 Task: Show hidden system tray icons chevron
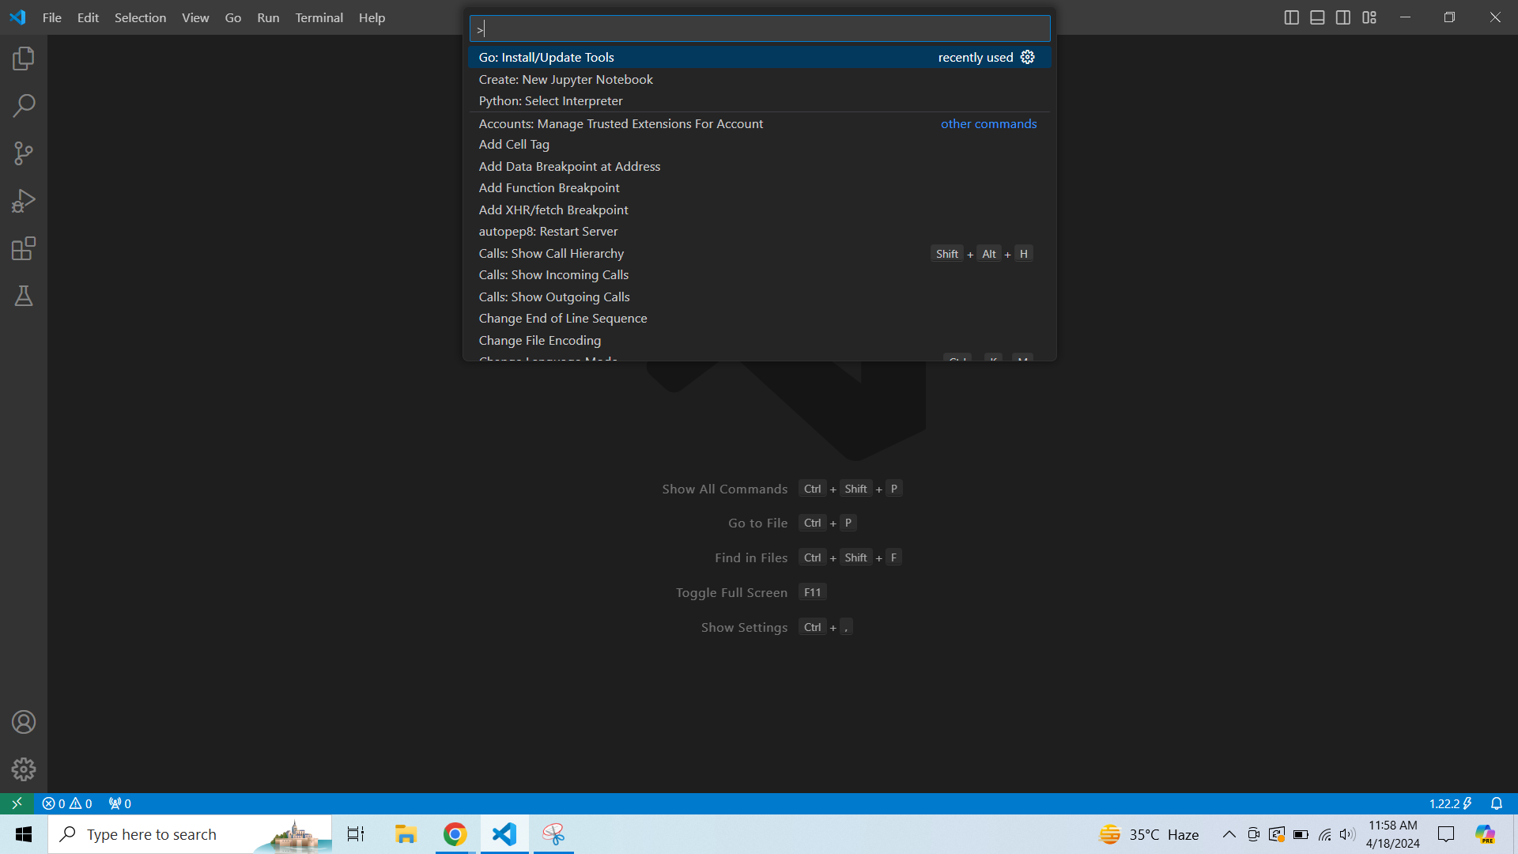(1229, 834)
